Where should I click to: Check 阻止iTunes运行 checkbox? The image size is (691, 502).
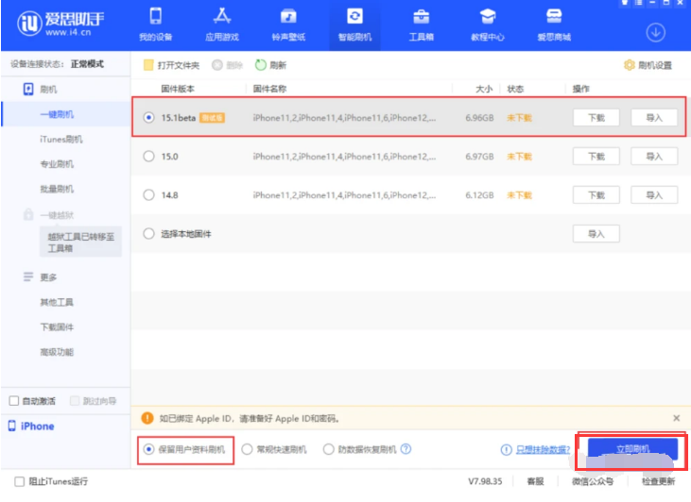coord(20,481)
